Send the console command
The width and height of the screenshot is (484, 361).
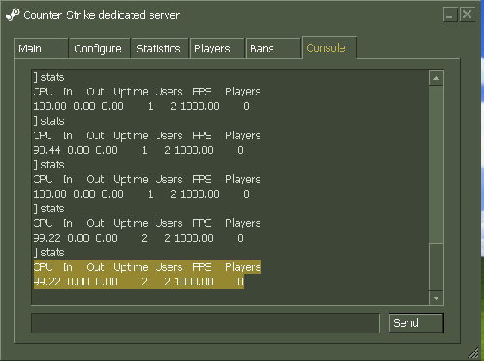tap(416, 323)
